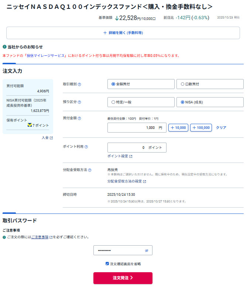This screenshot has width=247, height=287.
Task: Choose 特定/一般 account type
Action: click(113, 102)
